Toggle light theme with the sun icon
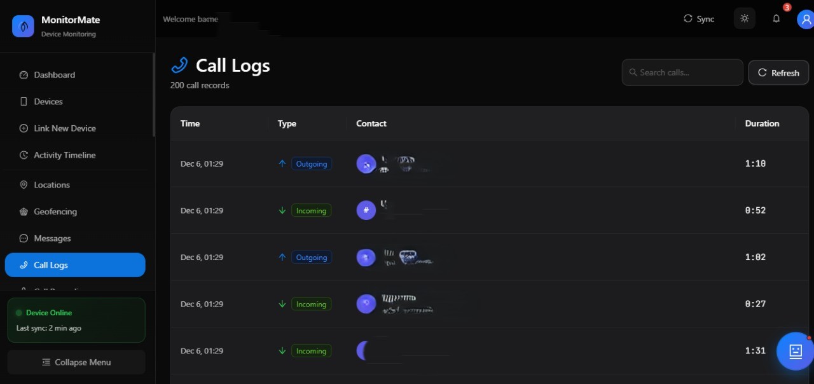 pyautogui.click(x=744, y=18)
